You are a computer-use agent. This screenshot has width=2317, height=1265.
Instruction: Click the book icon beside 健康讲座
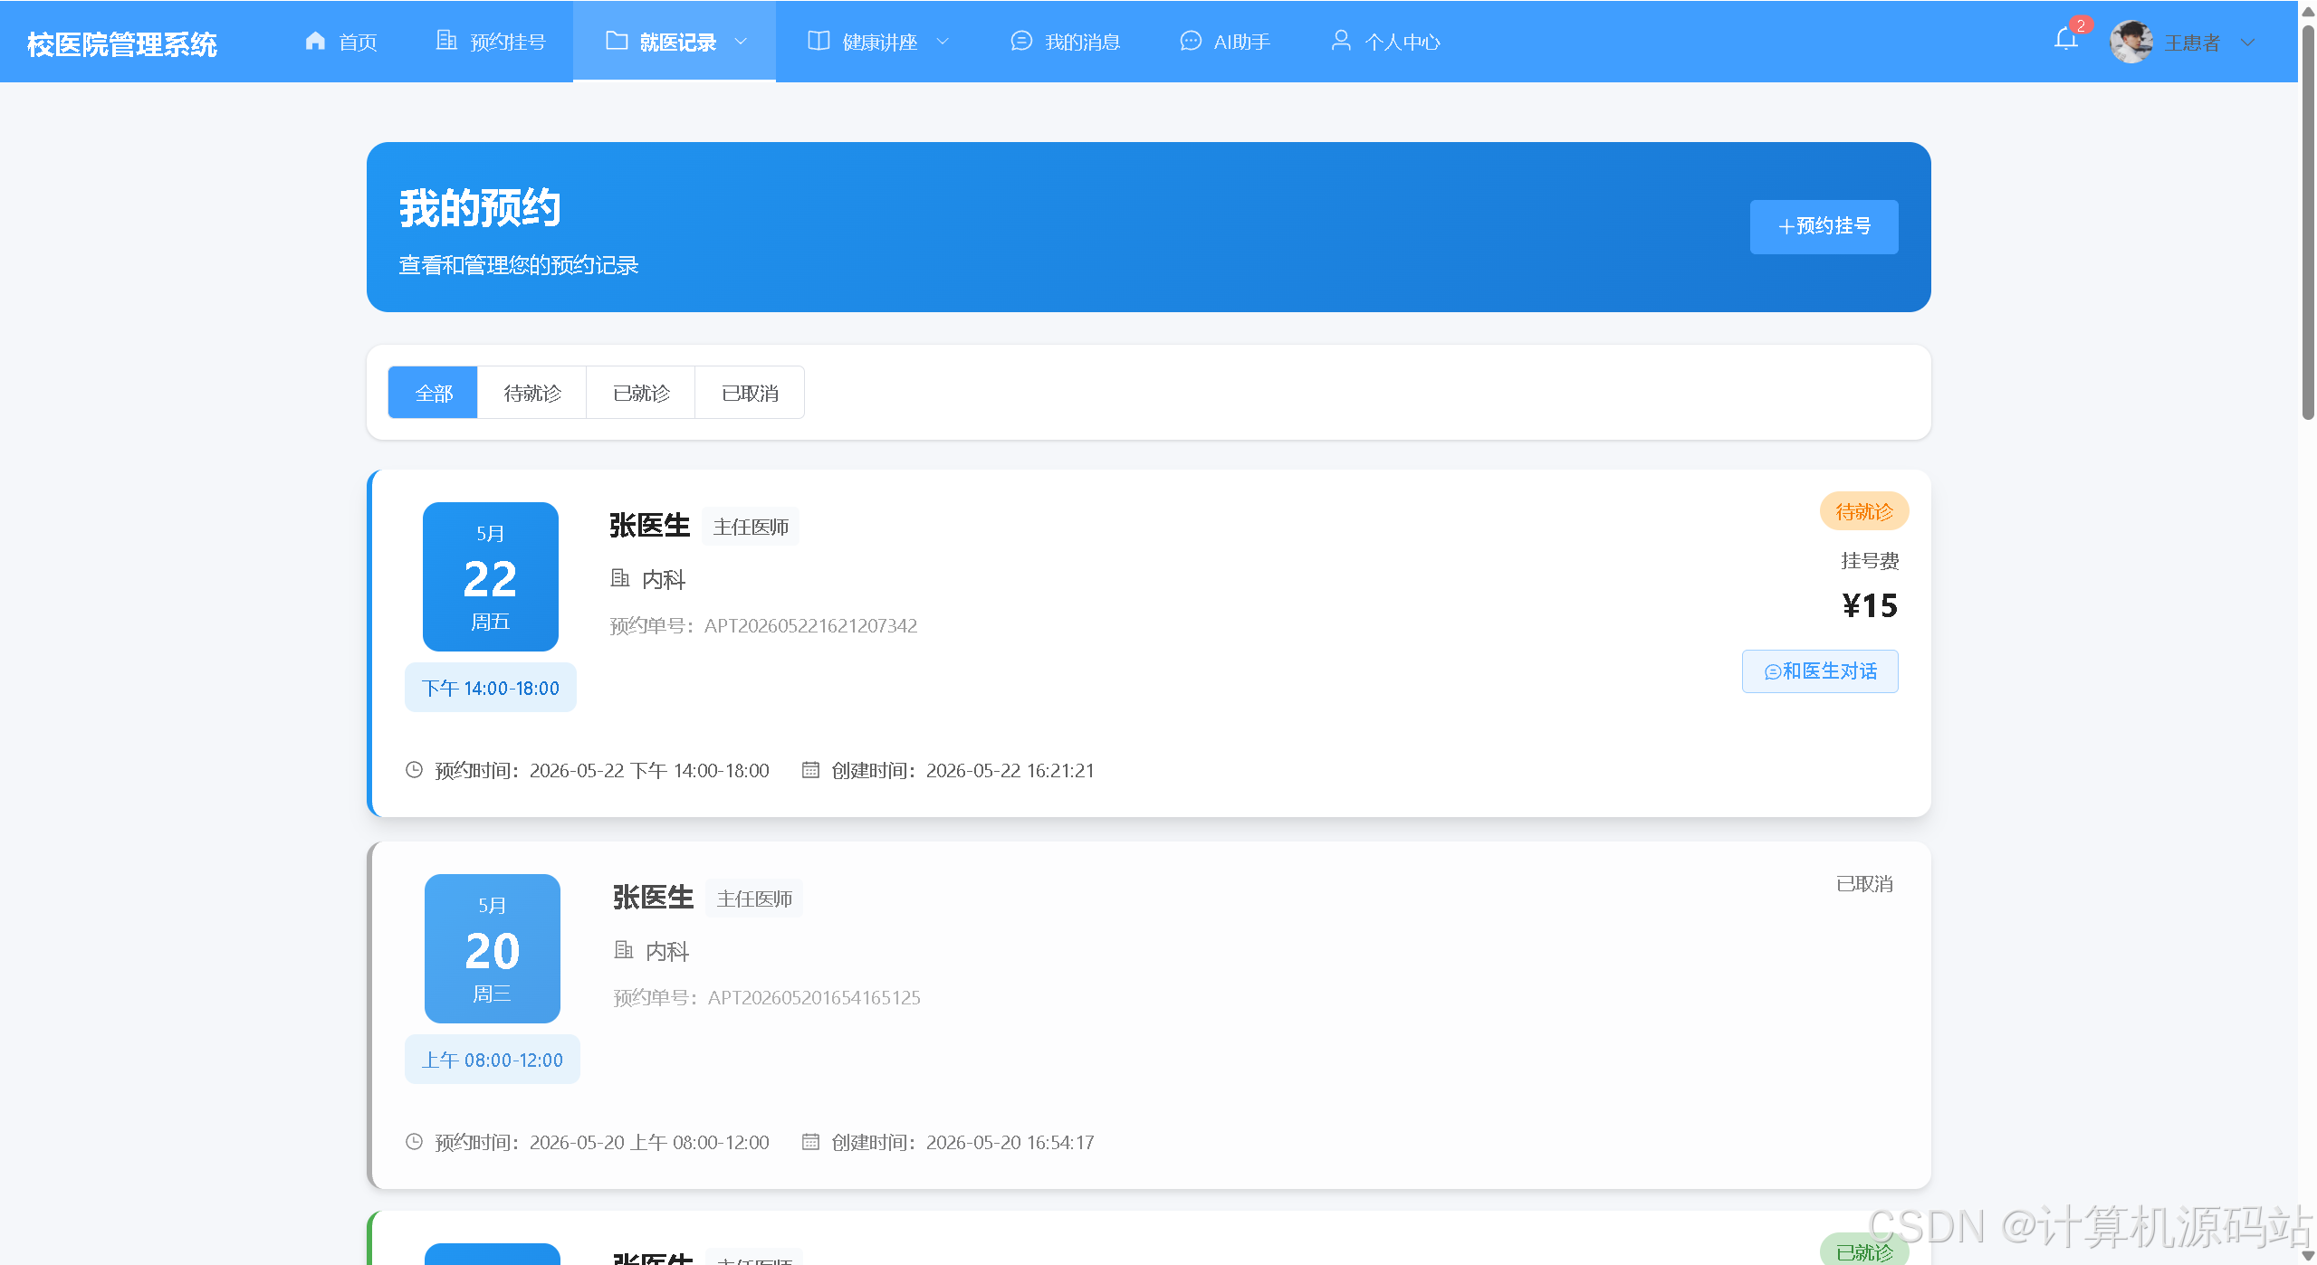819,41
